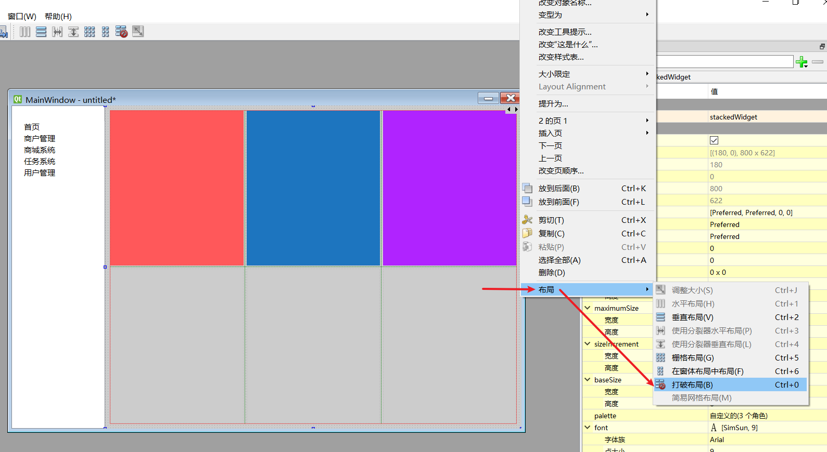Select 改变样式表... menu entry
827x452 pixels.
(x=587, y=57)
